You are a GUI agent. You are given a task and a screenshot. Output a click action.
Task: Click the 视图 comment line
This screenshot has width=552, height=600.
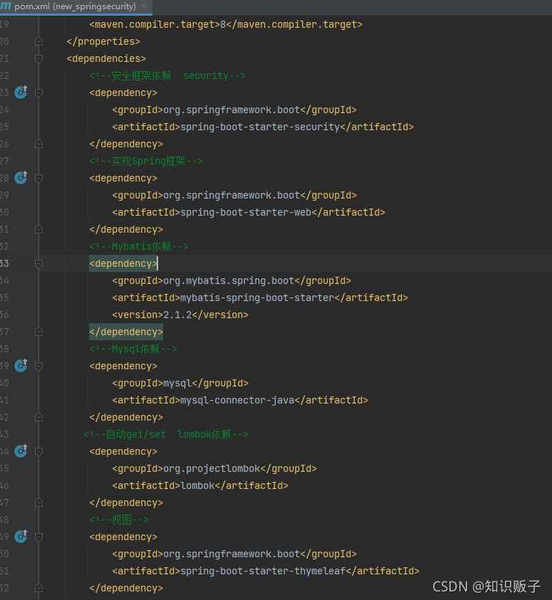point(119,520)
